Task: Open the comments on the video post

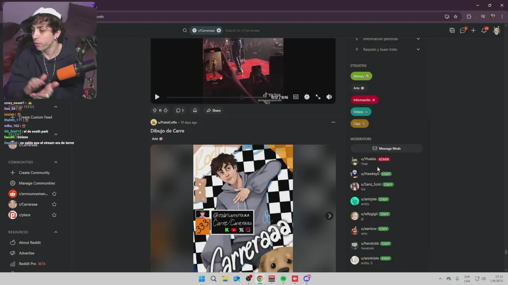Action: coord(180,110)
